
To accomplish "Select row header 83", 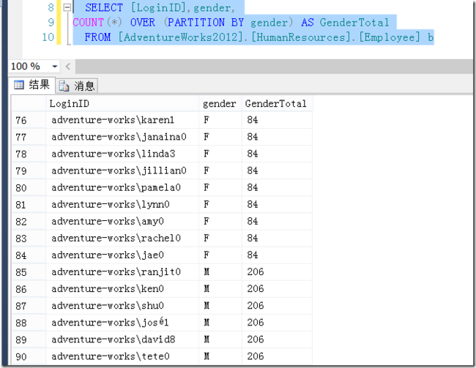I will (29, 239).
